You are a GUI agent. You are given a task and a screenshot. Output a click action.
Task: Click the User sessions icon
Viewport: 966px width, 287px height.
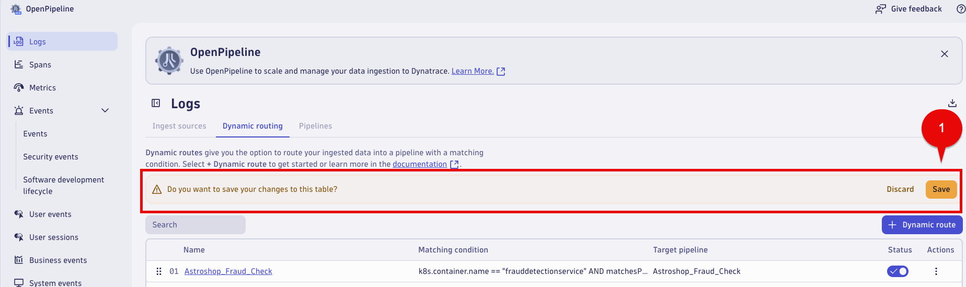19,237
